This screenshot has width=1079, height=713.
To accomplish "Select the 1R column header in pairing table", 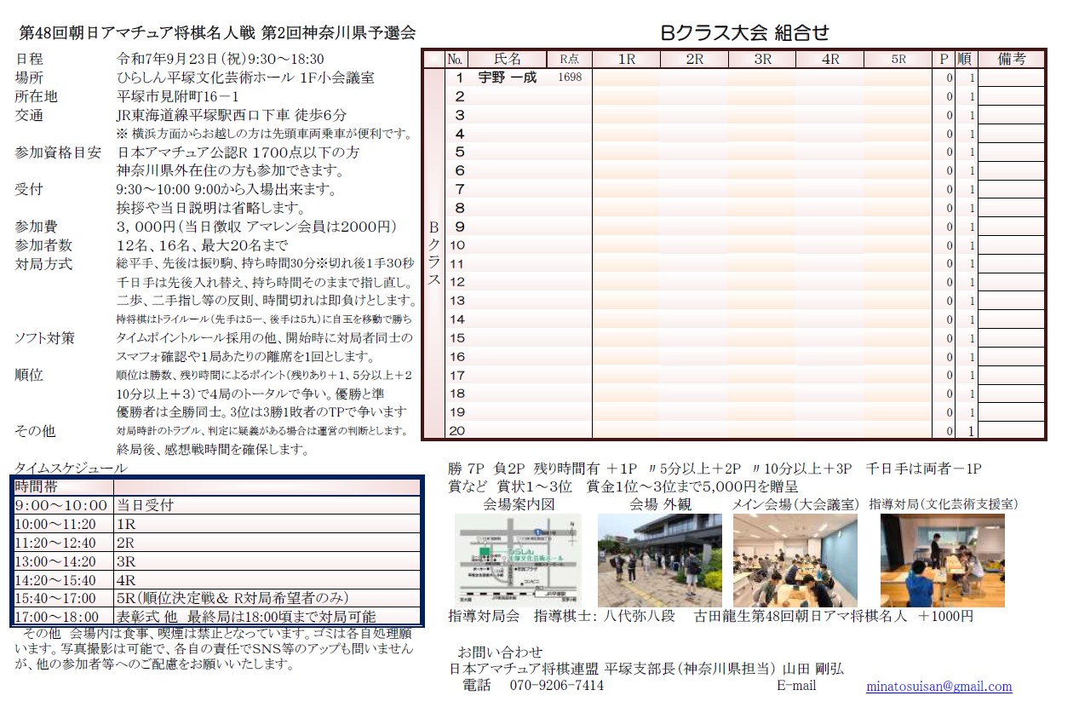I will click(x=626, y=59).
